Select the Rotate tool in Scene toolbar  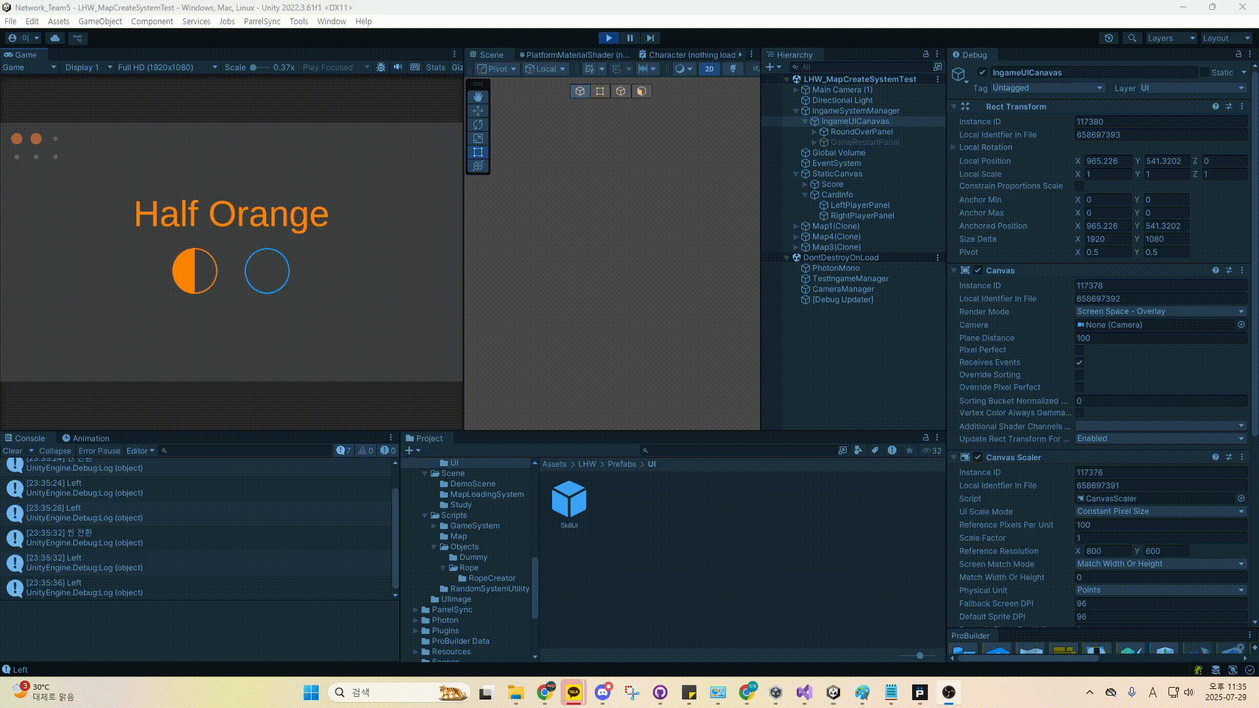[x=478, y=125]
